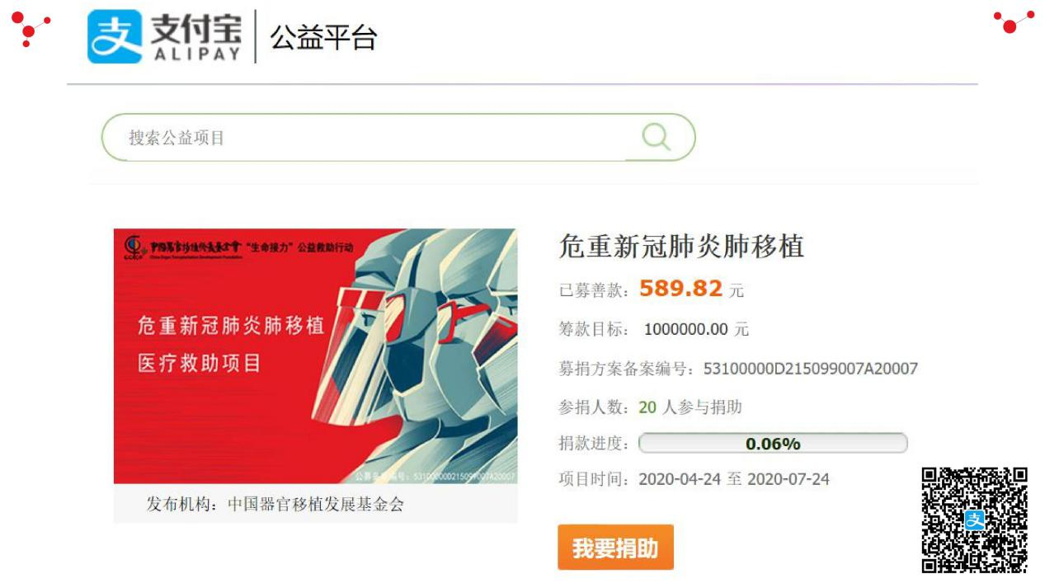Open the 公益平台 header title
The width and height of the screenshot is (1045, 588).
323,37
